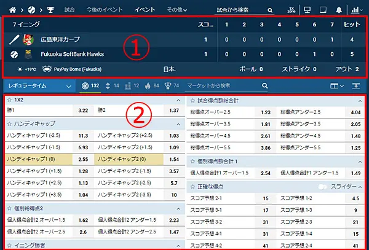
Task: Open the イベント menu item
Action: click(145, 10)
